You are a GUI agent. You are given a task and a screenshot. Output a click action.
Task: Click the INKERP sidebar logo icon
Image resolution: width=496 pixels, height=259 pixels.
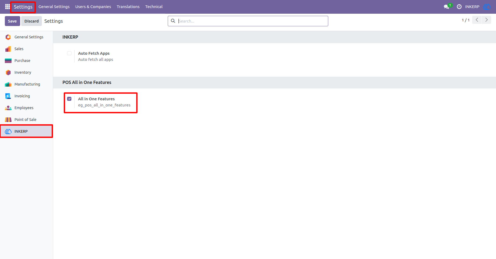point(8,131)
